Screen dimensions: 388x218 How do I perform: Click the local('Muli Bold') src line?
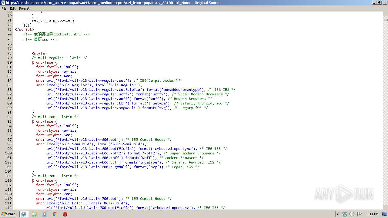pos(83,203)
